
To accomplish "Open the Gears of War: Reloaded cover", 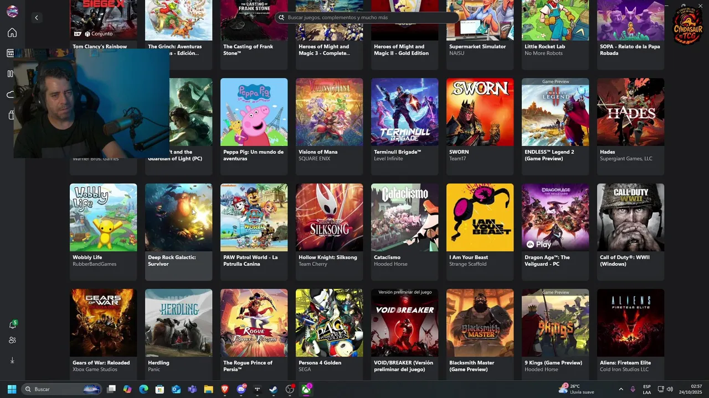I will pyautogui.click(x=103, y=323).
